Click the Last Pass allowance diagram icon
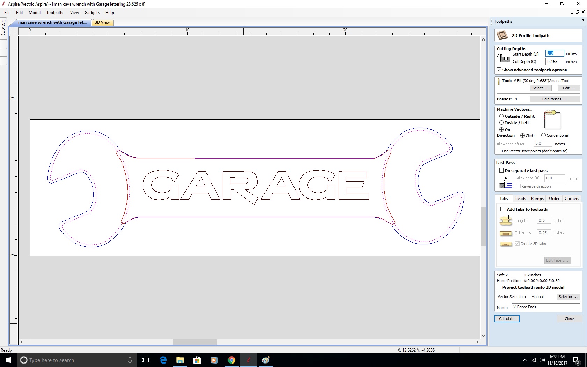 click(506, 182)
